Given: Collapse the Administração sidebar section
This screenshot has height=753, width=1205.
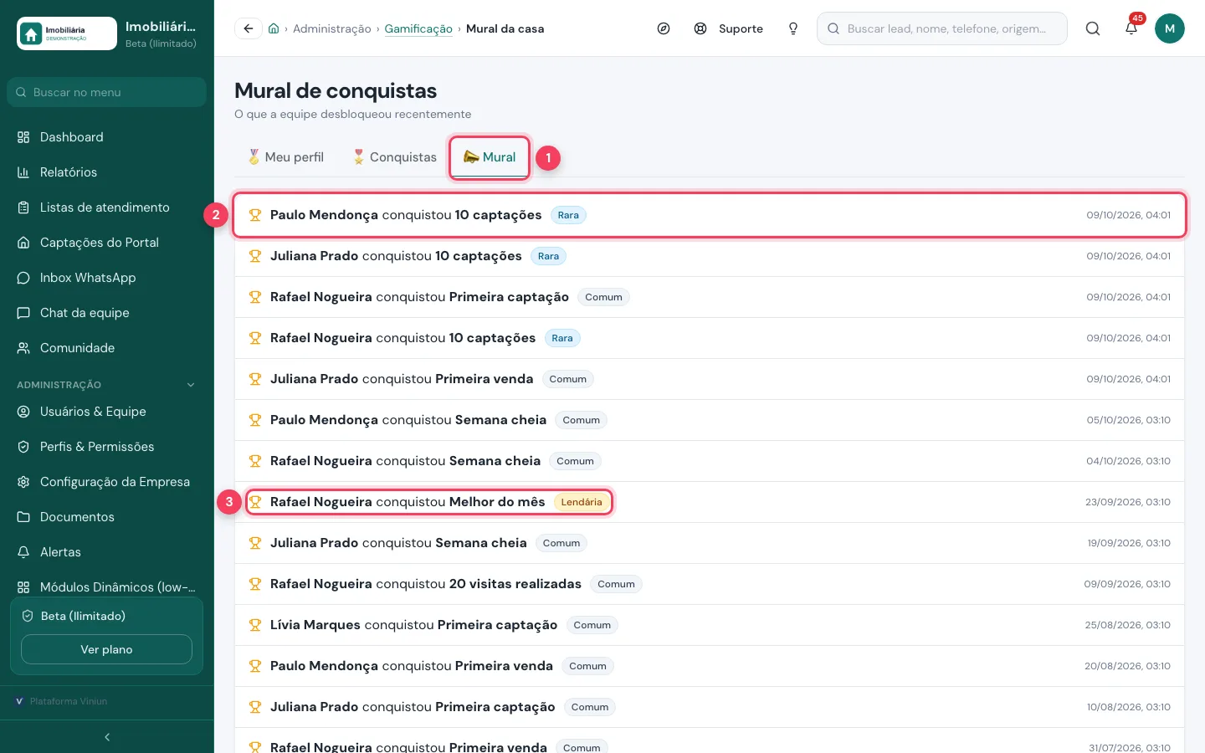Looking at the screenshot, I should (107, 385).
